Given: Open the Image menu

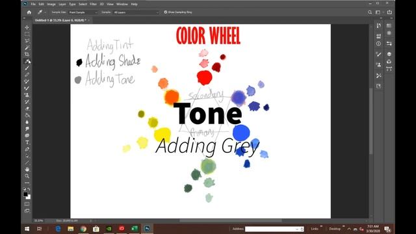Looking at the screenshot, I should click(51, 4).
